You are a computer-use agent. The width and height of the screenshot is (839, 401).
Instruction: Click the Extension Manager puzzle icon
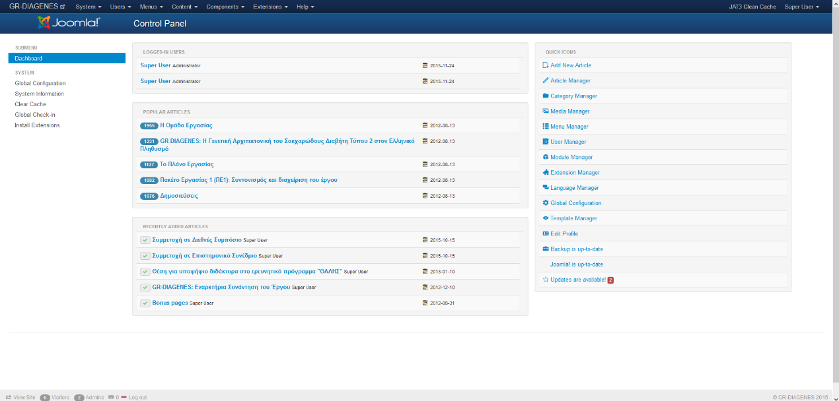point(545,172)
